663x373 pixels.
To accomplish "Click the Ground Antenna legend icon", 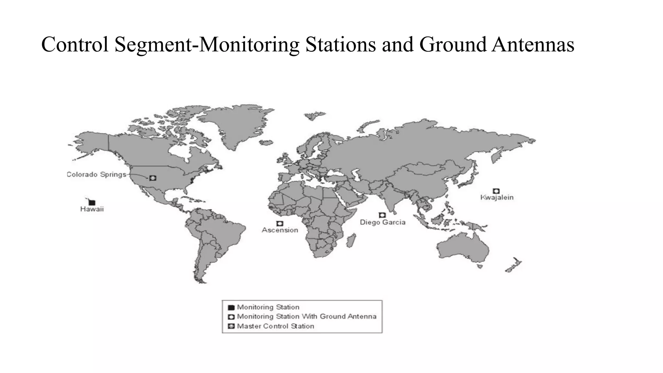I will click(231, 317).
